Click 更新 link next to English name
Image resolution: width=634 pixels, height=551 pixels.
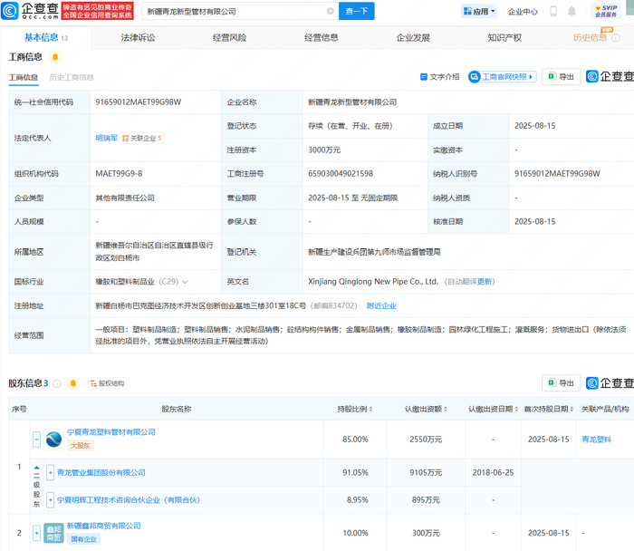pyautogui.click(x=485, y=282)
